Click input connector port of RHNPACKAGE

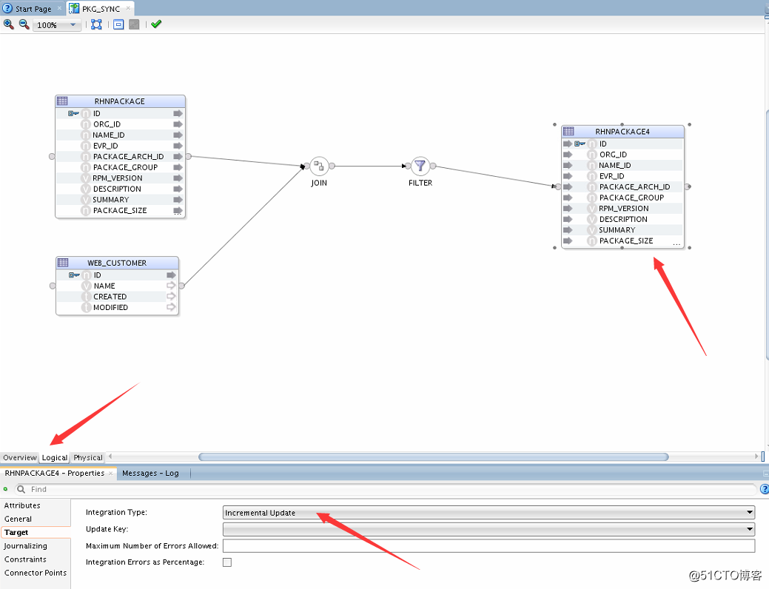[x=52, y=156]
